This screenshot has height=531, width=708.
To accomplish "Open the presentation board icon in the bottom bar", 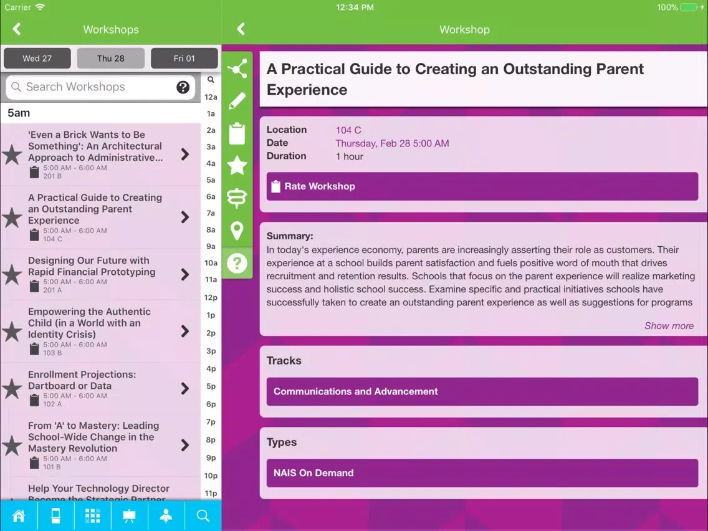I will point(129,515).
